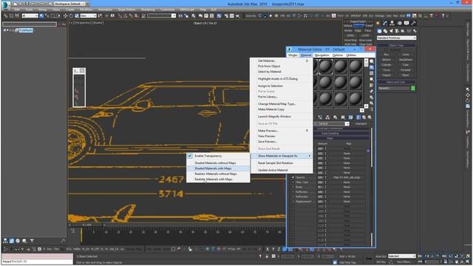The height and width of the screenshot is (266, 473).
Task: Click the Go Forward to Sibling icon
Action: pyautogui.click(x=370, y=117)
